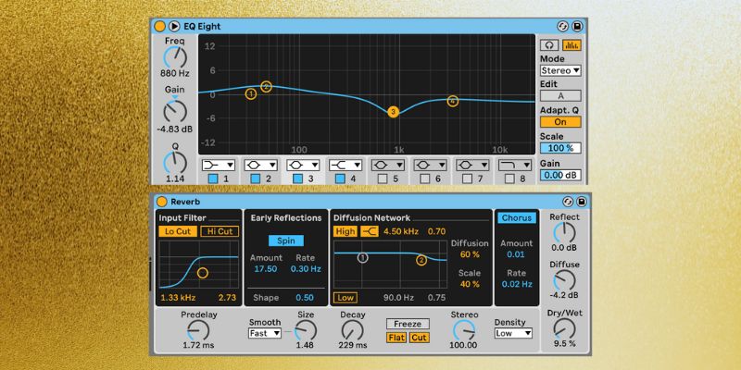This screenshot has width=741, height=370.
Task: Toggle Reverb device activator
Action: [x=162, y=202]
